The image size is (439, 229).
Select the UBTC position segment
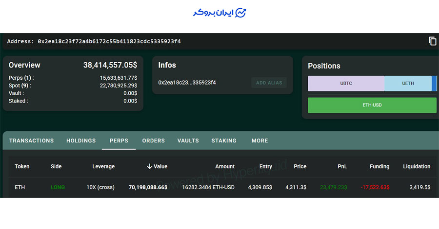[346, 83]
